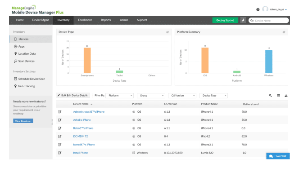Click the ManageEngine Mobile Device Manager Plus logo
The height and width of the screenshot is (172, 299).
37,10
